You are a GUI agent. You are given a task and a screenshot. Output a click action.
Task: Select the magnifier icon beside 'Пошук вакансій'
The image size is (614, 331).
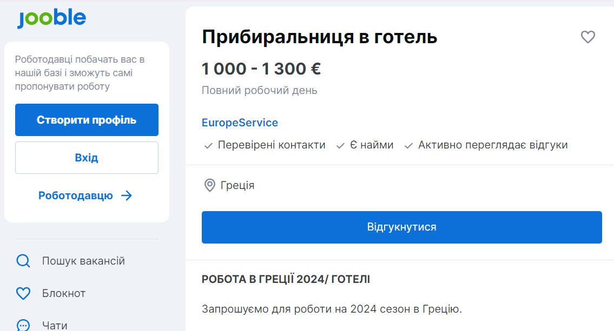pyautogui.click(x=23, y=260)
